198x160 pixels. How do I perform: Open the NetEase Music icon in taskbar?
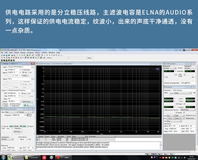pyautogui.click(x=44, y=157)
